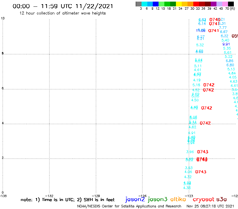The width and height of the screenshot is (238, 209).
Task: Click the title '00:00 – 11:59 UTC 11/22/2021'
Action: pos(63,6)
